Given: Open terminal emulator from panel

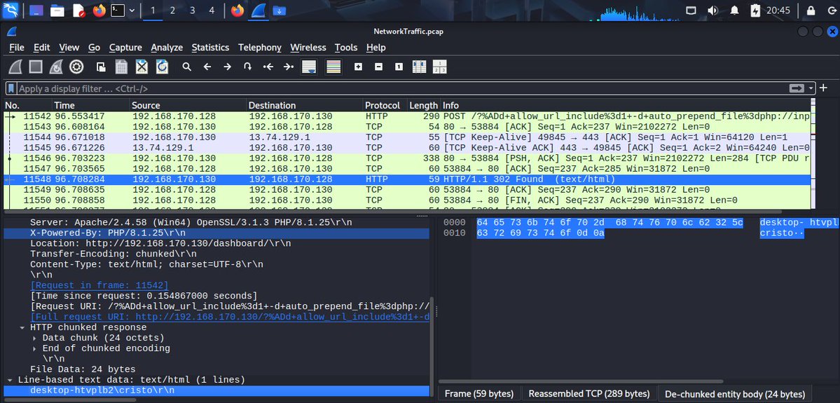Looking at the screenshot, I should [118, 11].
